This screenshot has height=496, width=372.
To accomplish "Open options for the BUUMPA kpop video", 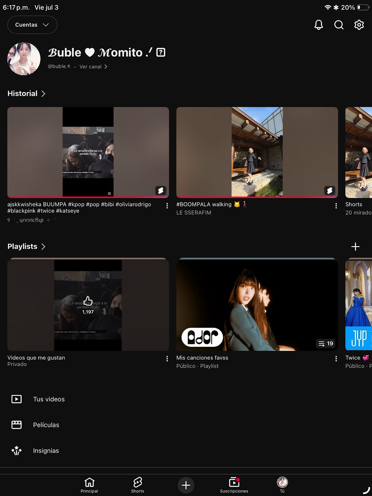I will pos(167,206).
